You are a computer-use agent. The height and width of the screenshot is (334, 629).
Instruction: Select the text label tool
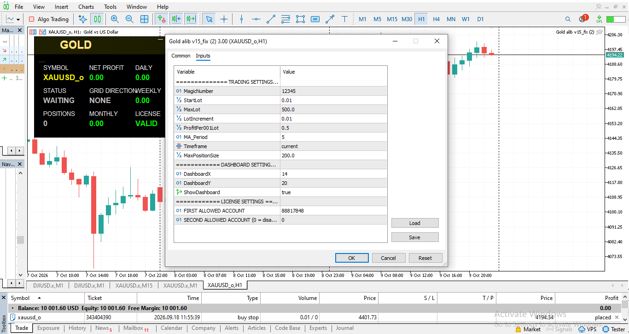[x=344, y=19]
